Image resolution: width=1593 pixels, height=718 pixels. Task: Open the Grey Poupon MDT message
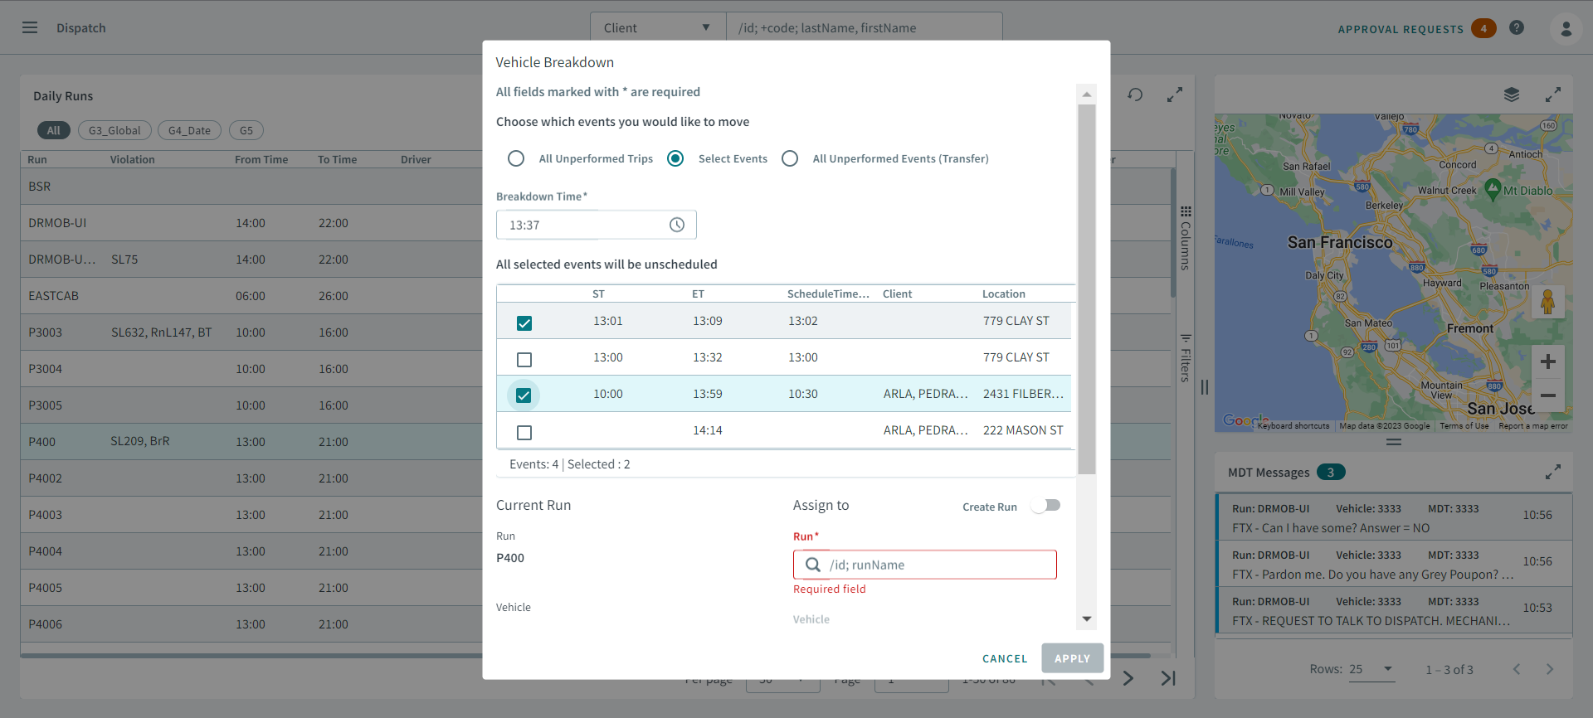pos(1394,565)
